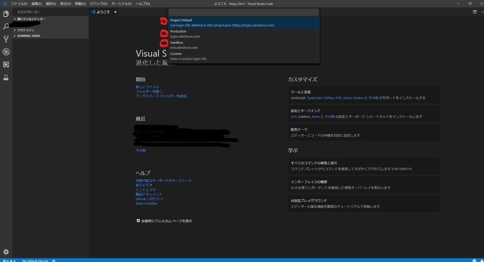This screenshot has height=262, width=484.
Task: Open the 選択(S) menu
Action: (51, 3)
